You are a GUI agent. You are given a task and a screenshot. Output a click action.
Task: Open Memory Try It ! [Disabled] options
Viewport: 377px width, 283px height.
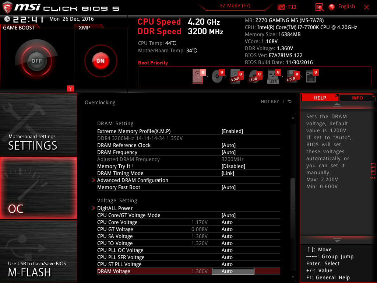click(x=233, y=166)
